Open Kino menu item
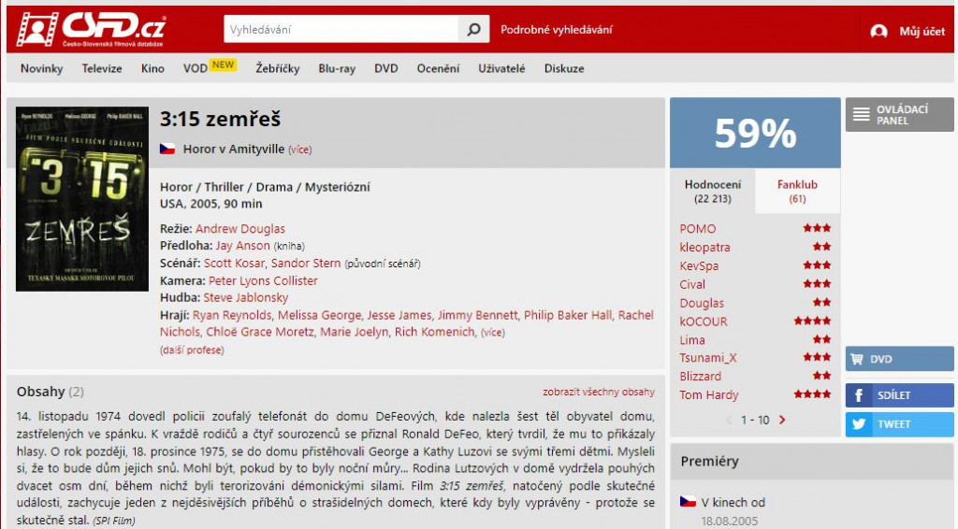This screenshot has height=529, width=958. pyautogui.click(x=152, y=68)
